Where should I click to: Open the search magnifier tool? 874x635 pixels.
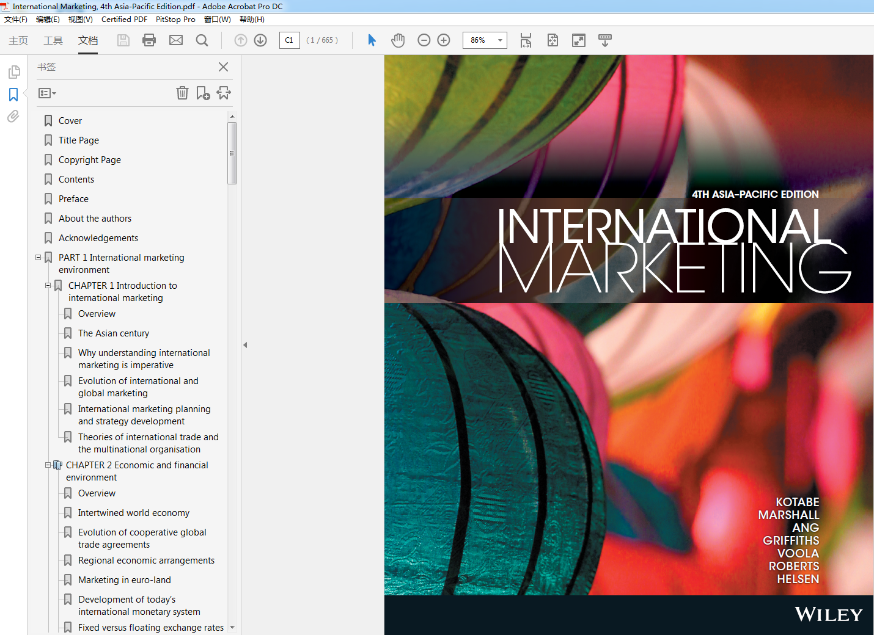[x=202, y=40]
